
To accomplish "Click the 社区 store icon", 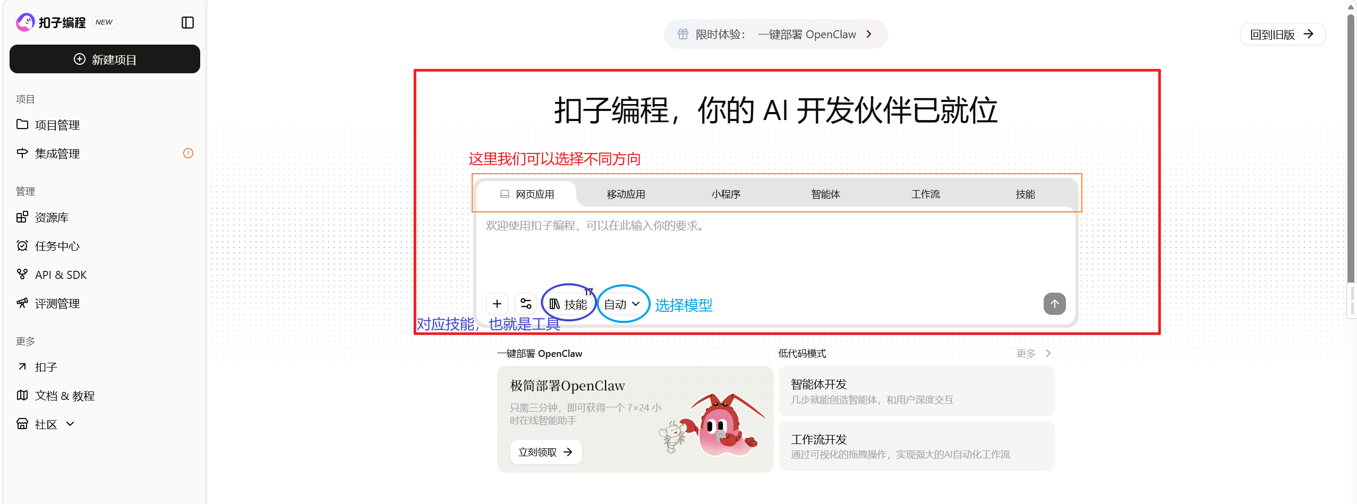I will [22, 424].
